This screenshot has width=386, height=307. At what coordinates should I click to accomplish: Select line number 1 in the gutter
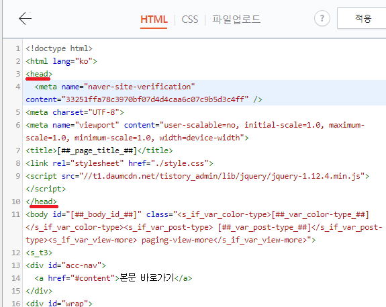17,48
